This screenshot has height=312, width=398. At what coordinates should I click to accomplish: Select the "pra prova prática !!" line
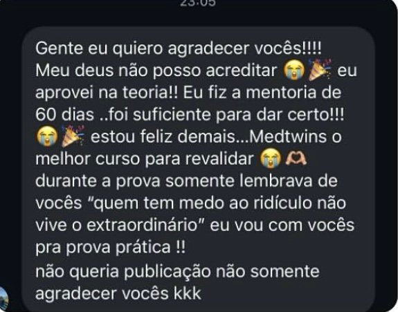(x=111, y=248)
